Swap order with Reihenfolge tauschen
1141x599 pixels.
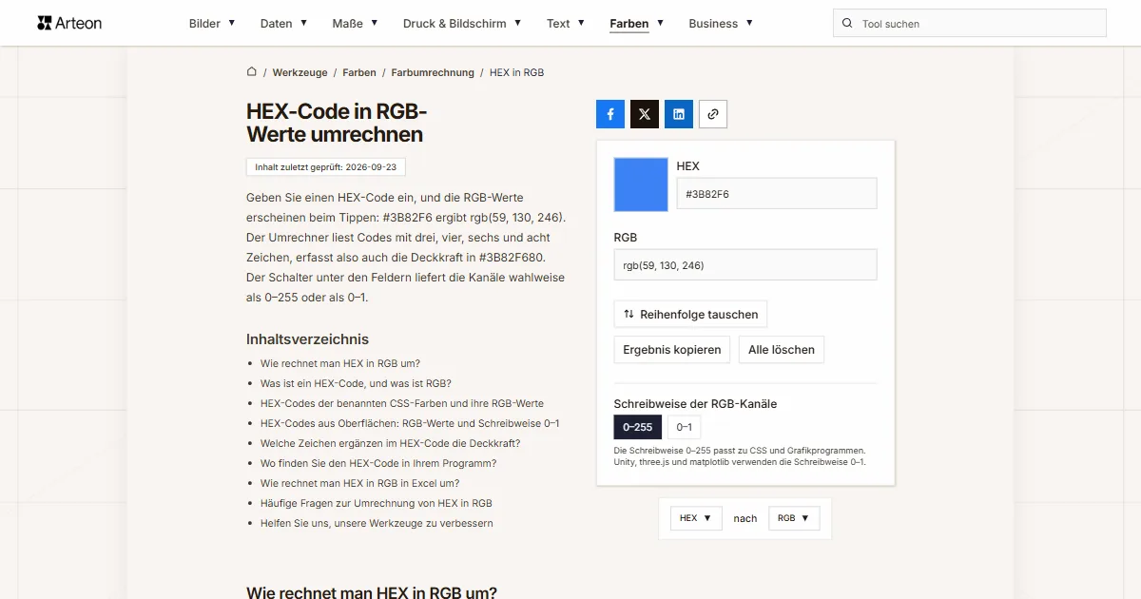pos(690,314)
